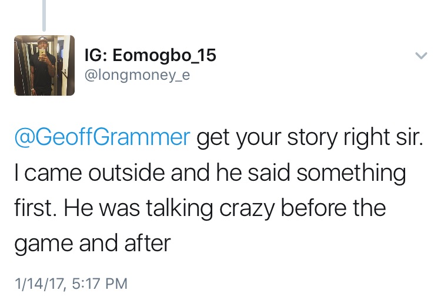Click the word "outside" in the tweet

(x=126, y=173)
